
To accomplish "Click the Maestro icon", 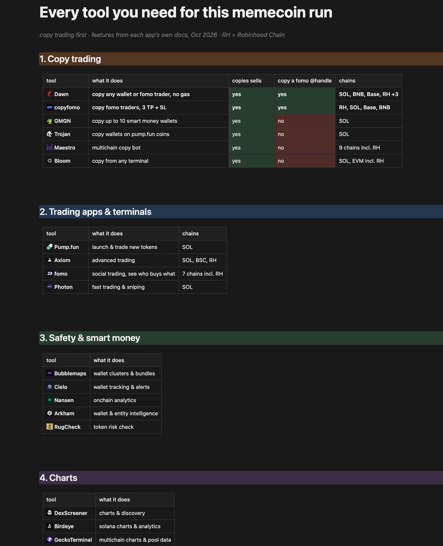I will click(x=50, y=147).
